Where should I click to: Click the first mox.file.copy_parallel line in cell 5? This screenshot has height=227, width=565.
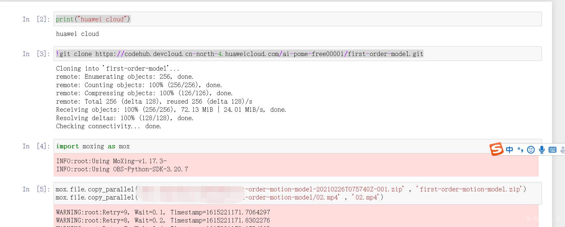tap(290, 189)
